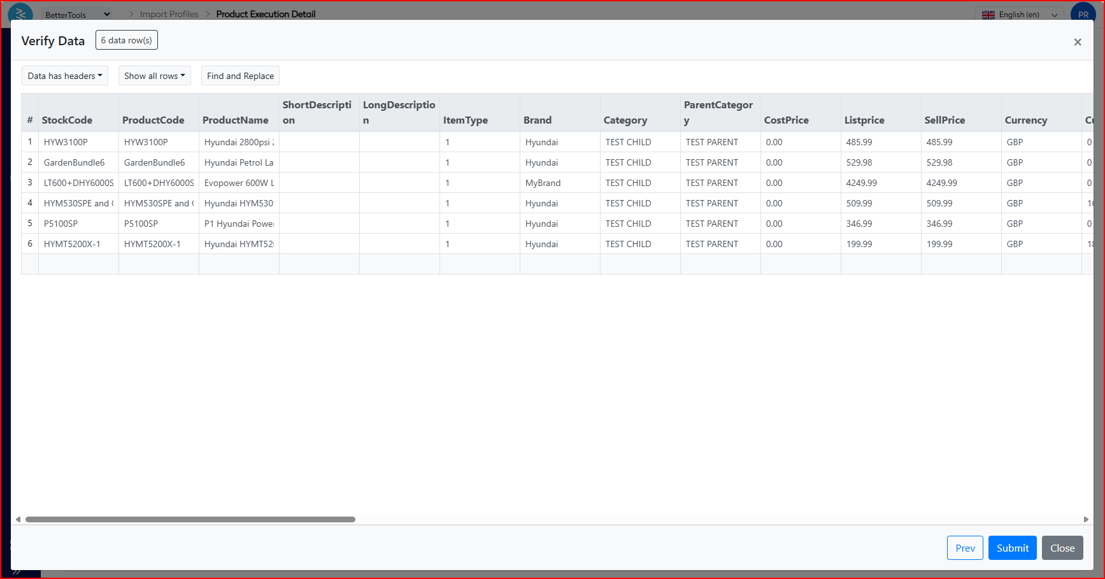Expand the BetterTools workspace dropdown

pos(77,14)
